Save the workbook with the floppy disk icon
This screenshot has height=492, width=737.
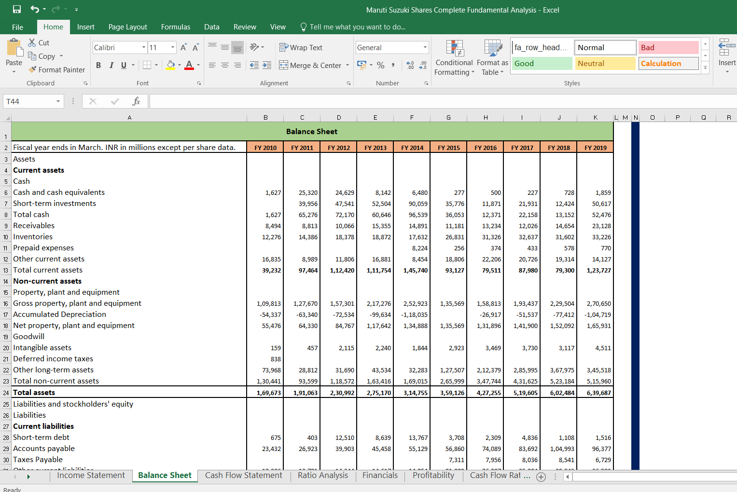pos(16,9)
